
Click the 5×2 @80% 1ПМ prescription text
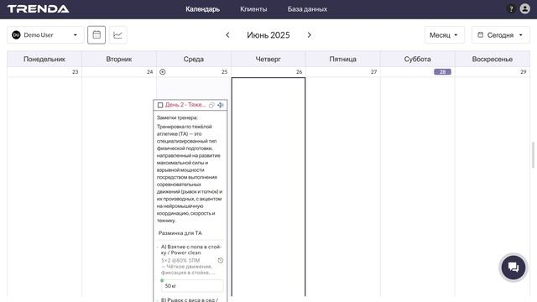point(180,260)
